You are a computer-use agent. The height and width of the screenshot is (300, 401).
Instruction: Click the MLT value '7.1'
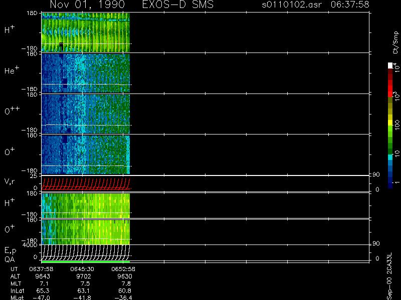(x=44, y=283)
